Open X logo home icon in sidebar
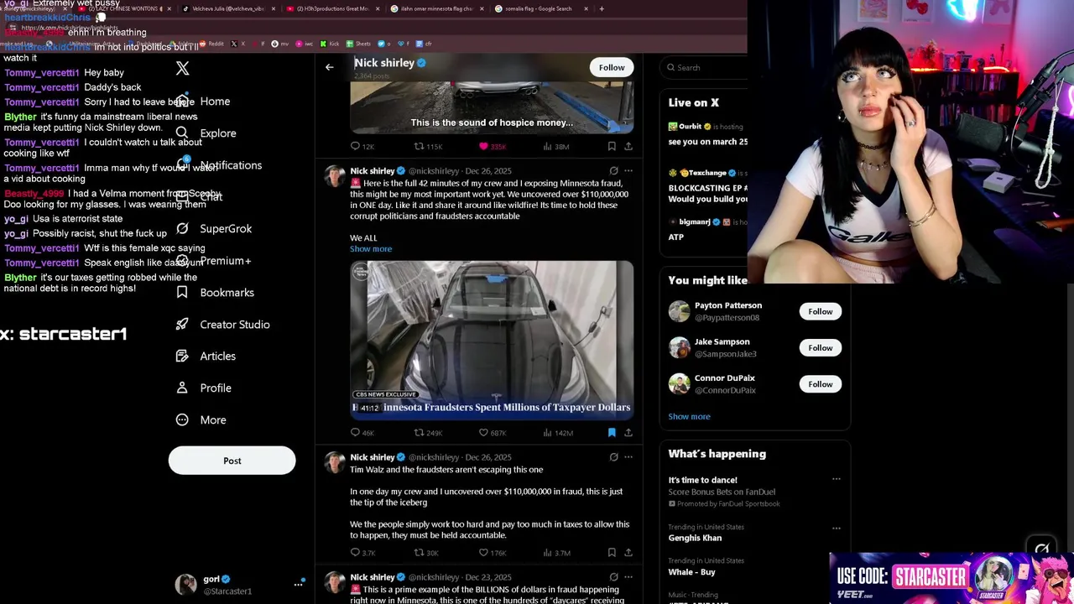Image resolution: width=1074 pixels, height=604 pixels. click(x=183, y=69)
